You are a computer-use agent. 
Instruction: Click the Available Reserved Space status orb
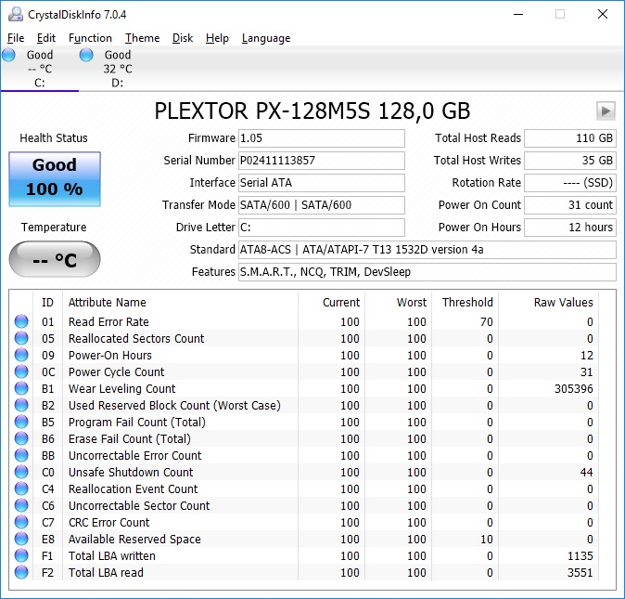pyautogui.click(x=21, y=540)
